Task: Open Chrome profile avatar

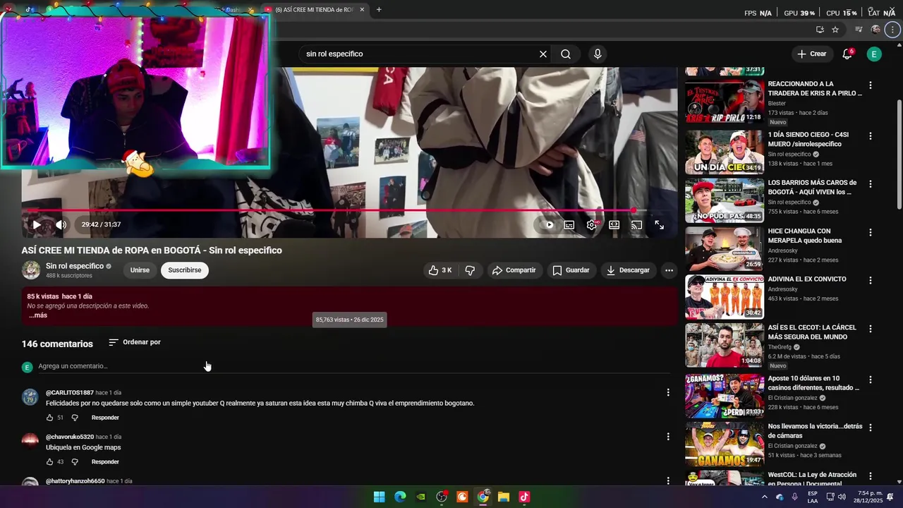Action: 875,30
